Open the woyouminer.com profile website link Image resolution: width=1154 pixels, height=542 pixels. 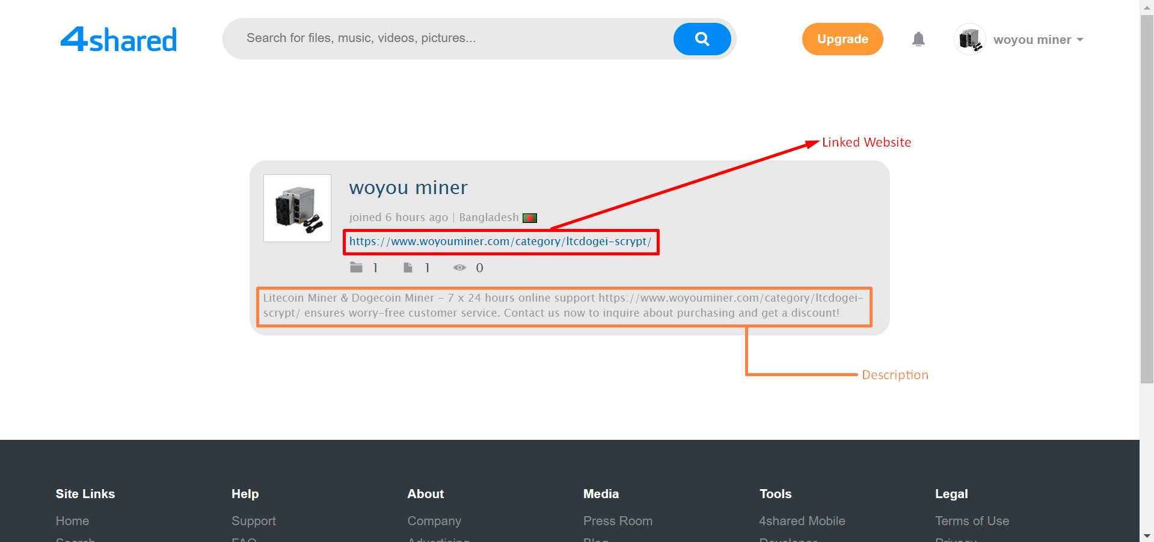500,242
